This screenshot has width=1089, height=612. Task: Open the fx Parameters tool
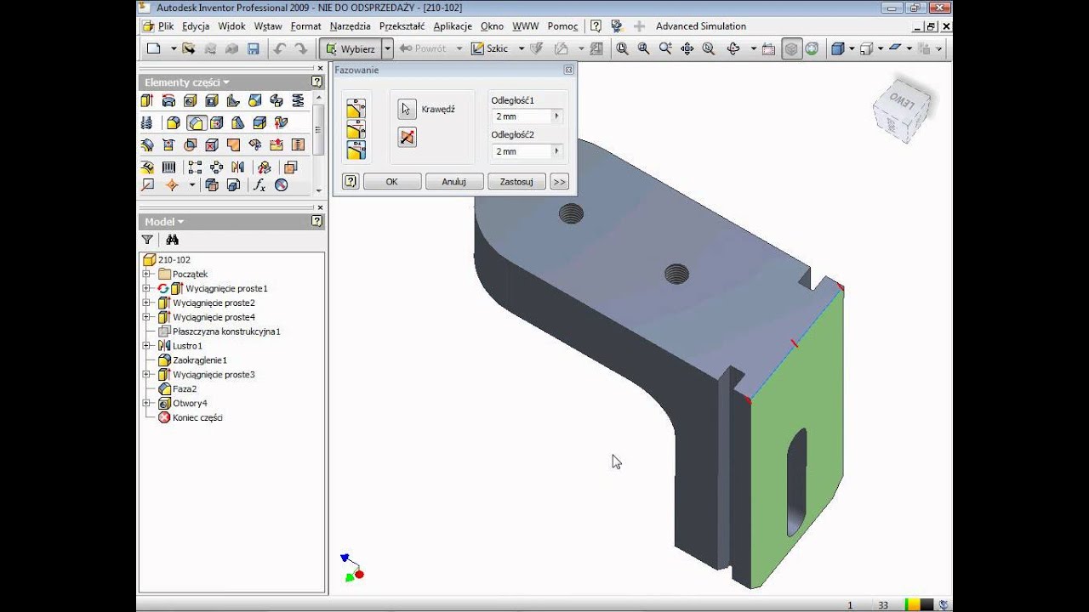[259, 185]
